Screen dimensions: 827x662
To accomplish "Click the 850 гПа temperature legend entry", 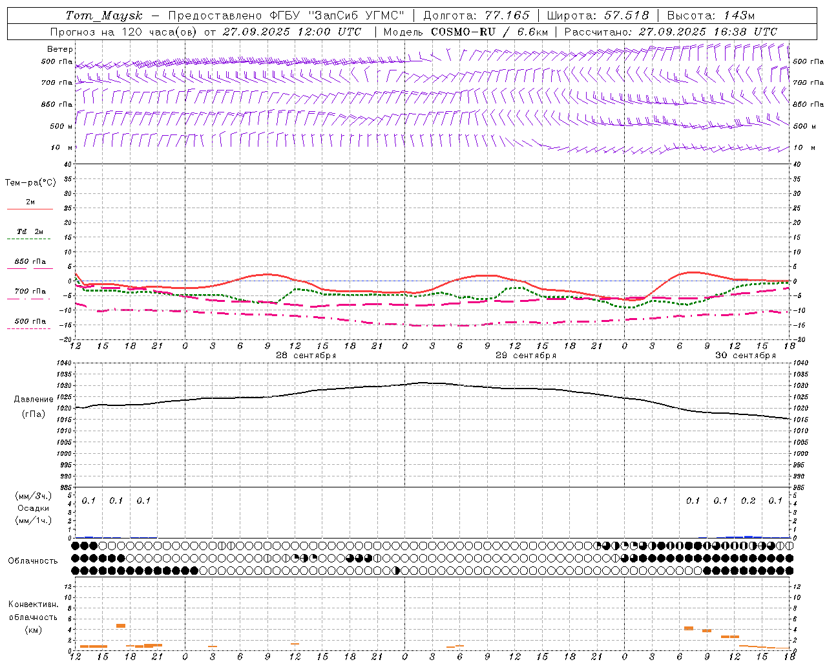I will pos(30,262).
